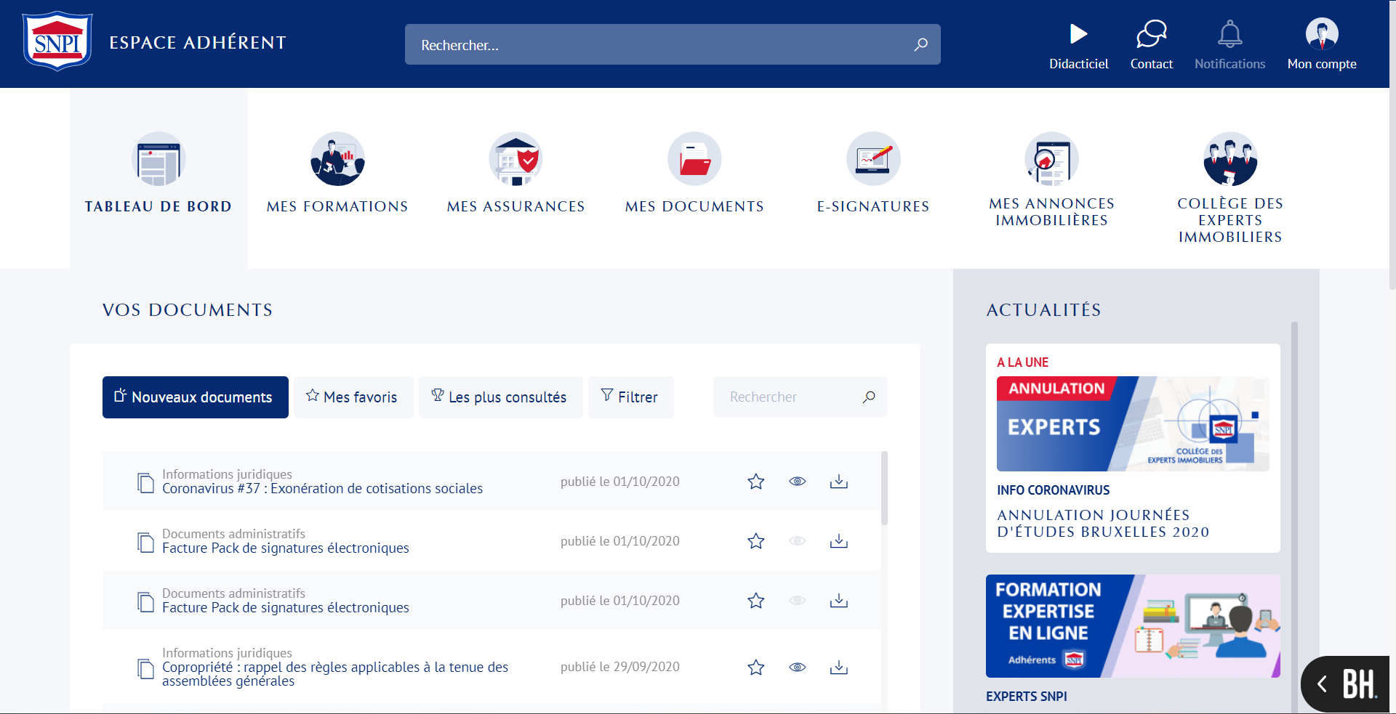Click the MES FORMATIONS label
This screenshot has width=1396, height=714.
[x=337, y=206]
